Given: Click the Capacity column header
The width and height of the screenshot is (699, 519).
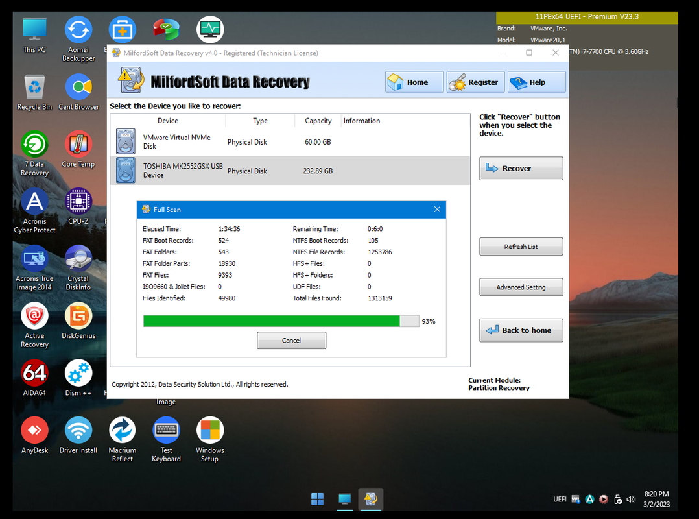Looking at the screenshot, I should (x=318, y=121).
